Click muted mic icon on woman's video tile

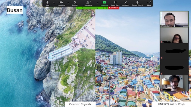click(x=162, y=42)
